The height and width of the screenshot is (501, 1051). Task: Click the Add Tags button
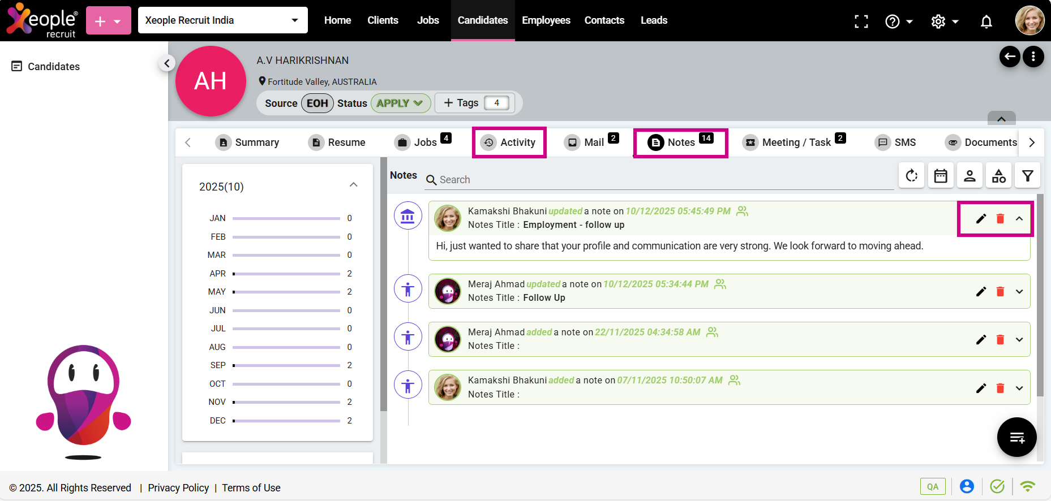[x=461, y=103]
